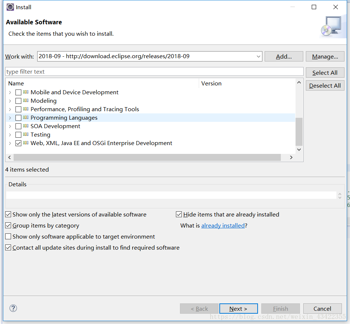Screen dimensions: 350x324
Task: Open the already installed link
Action: pyautogui.click(x=223, y=226)
